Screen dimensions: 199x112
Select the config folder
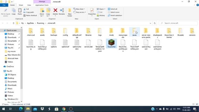click(65, 32)
